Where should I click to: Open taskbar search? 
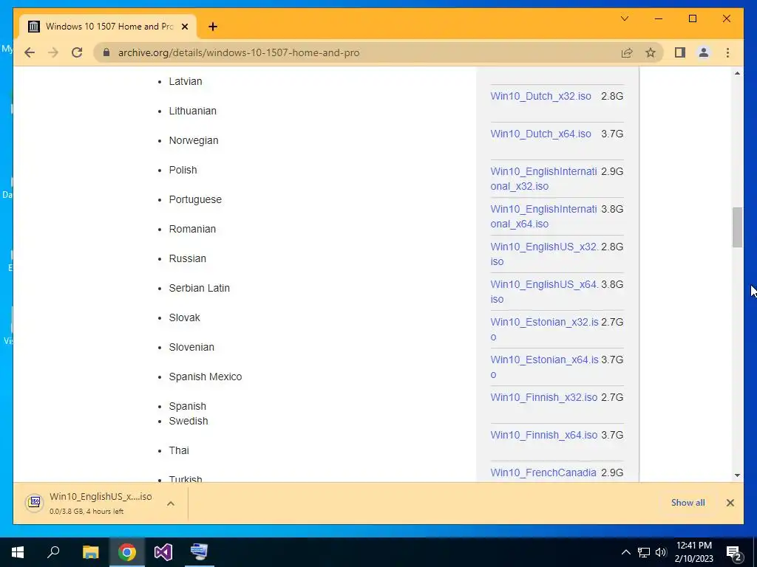coord(53,552)
